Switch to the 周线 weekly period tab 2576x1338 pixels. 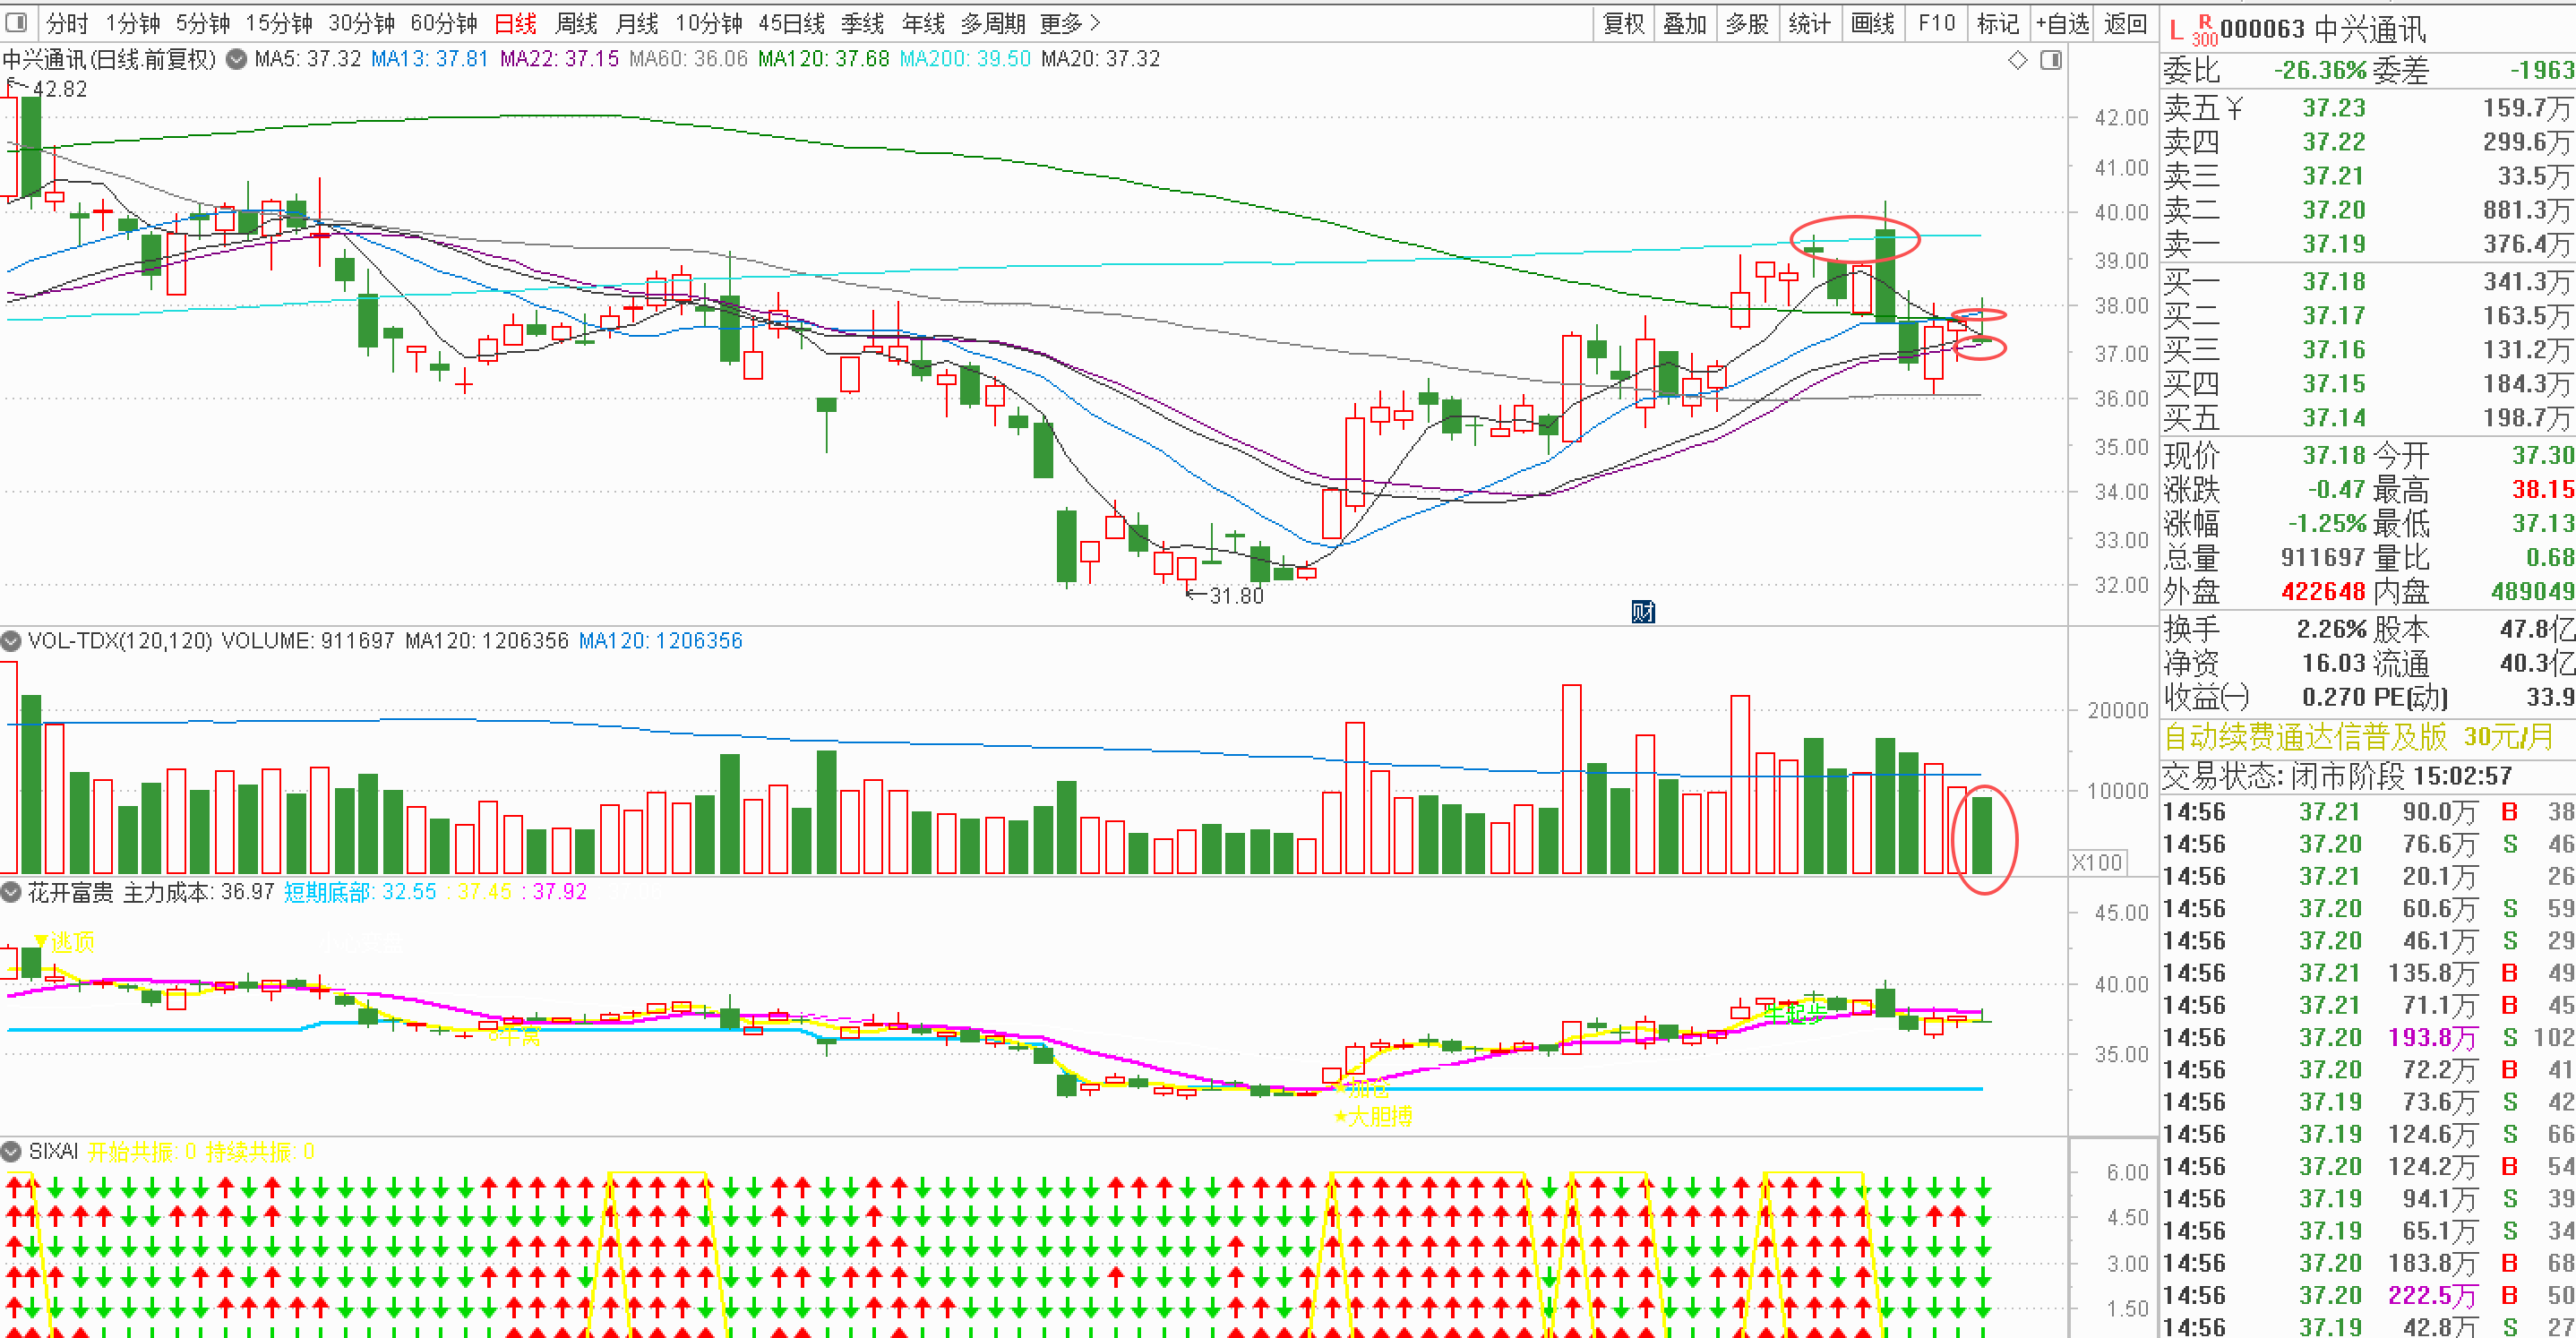[576, 23]
